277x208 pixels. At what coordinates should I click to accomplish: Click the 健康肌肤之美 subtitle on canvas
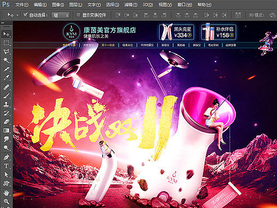(x=96, y=36)
